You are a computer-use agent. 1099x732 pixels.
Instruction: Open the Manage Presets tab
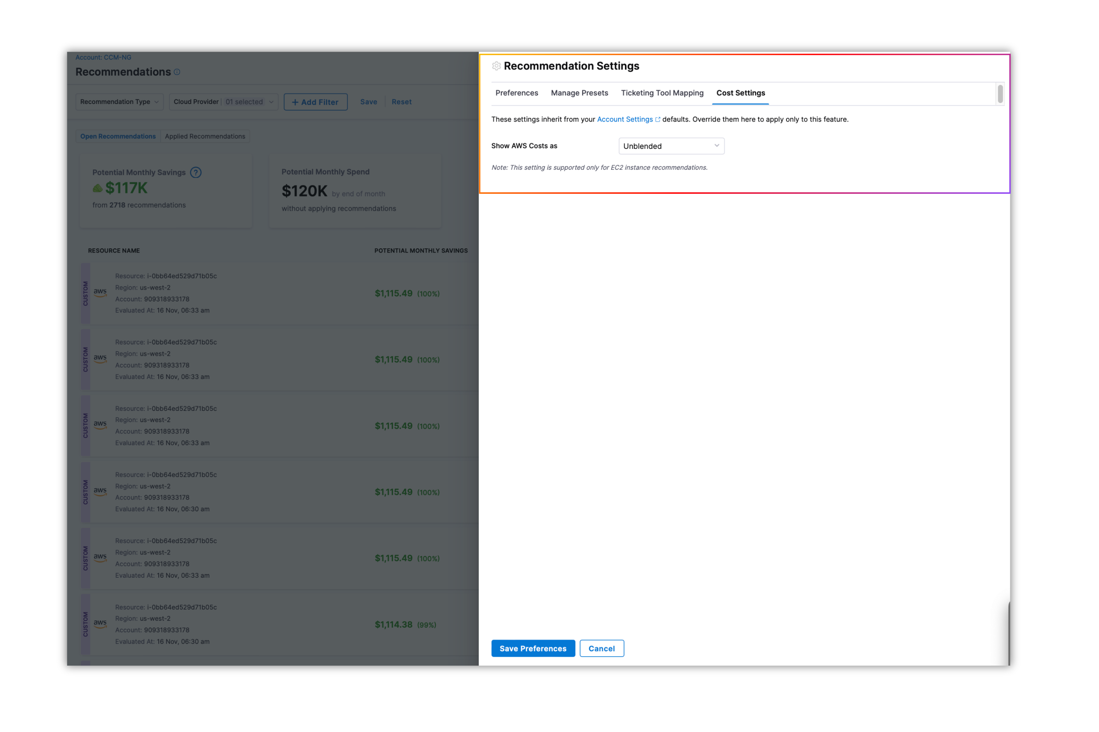point(579,93)
